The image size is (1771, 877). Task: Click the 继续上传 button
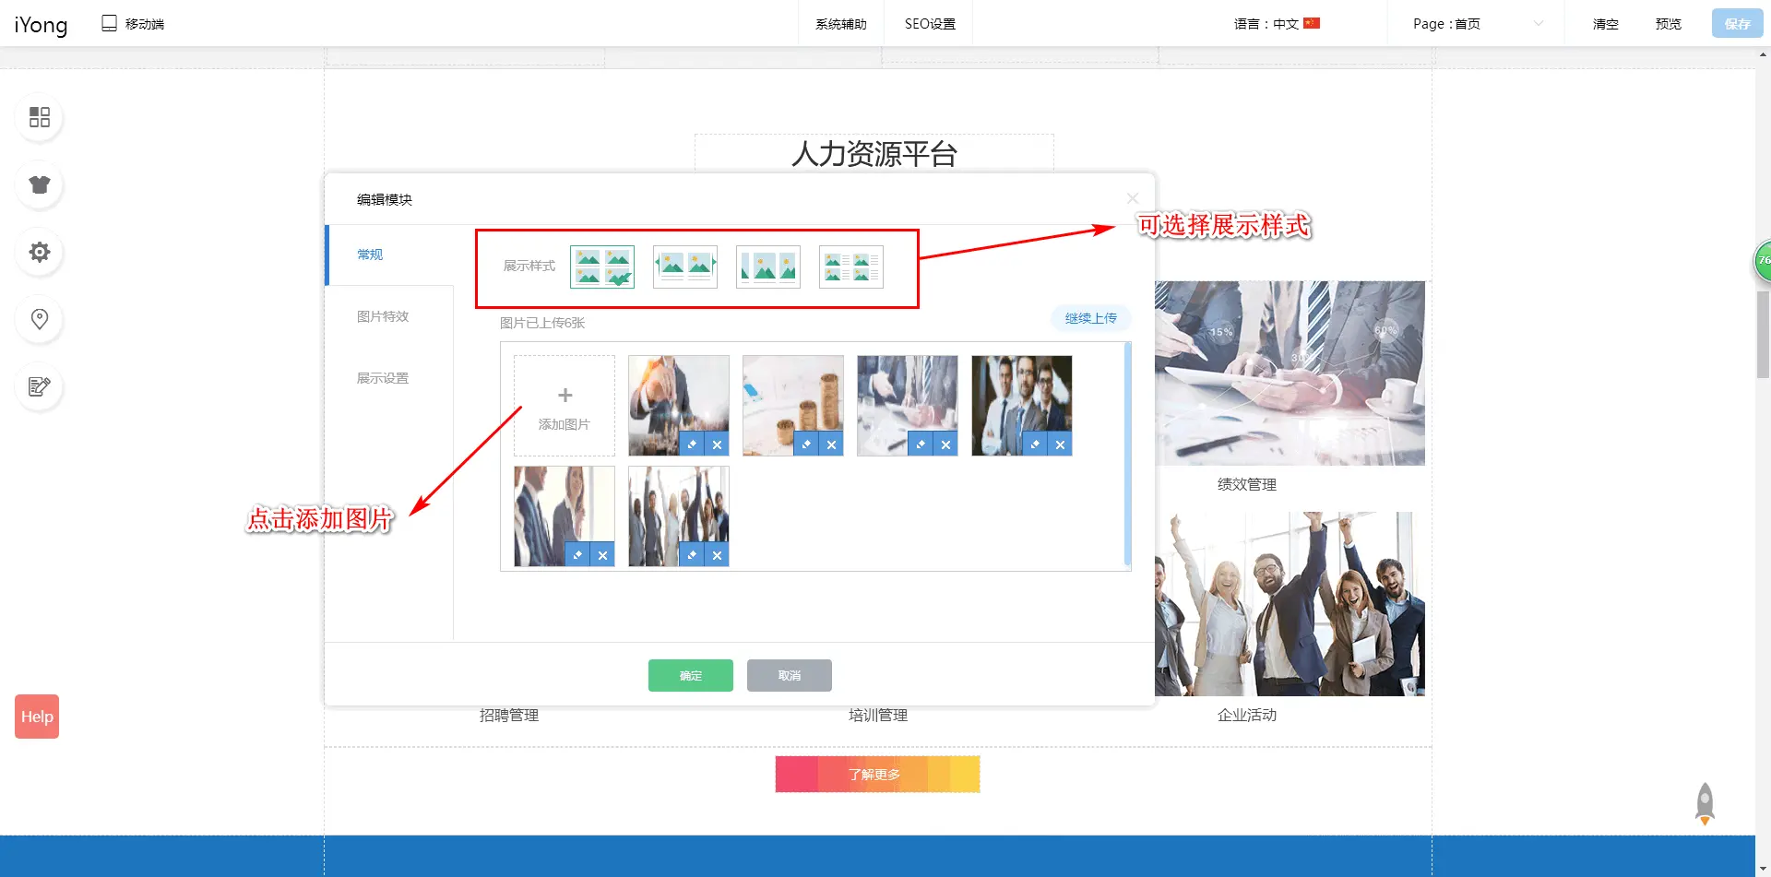click(1090, 318)
